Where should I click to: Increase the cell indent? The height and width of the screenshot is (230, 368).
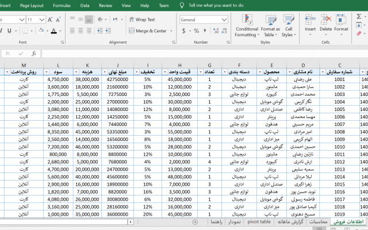point(108,30)
